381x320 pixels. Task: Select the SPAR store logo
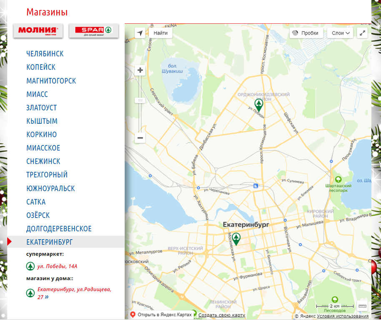pyautogui.click(x=94, y=31)
